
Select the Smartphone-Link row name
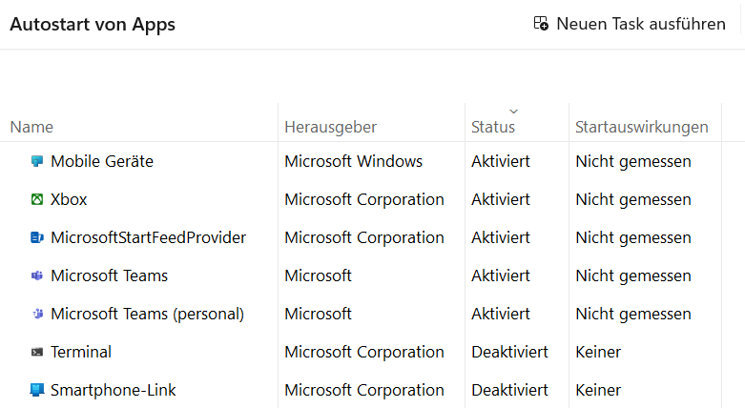(x=114, y=390)
